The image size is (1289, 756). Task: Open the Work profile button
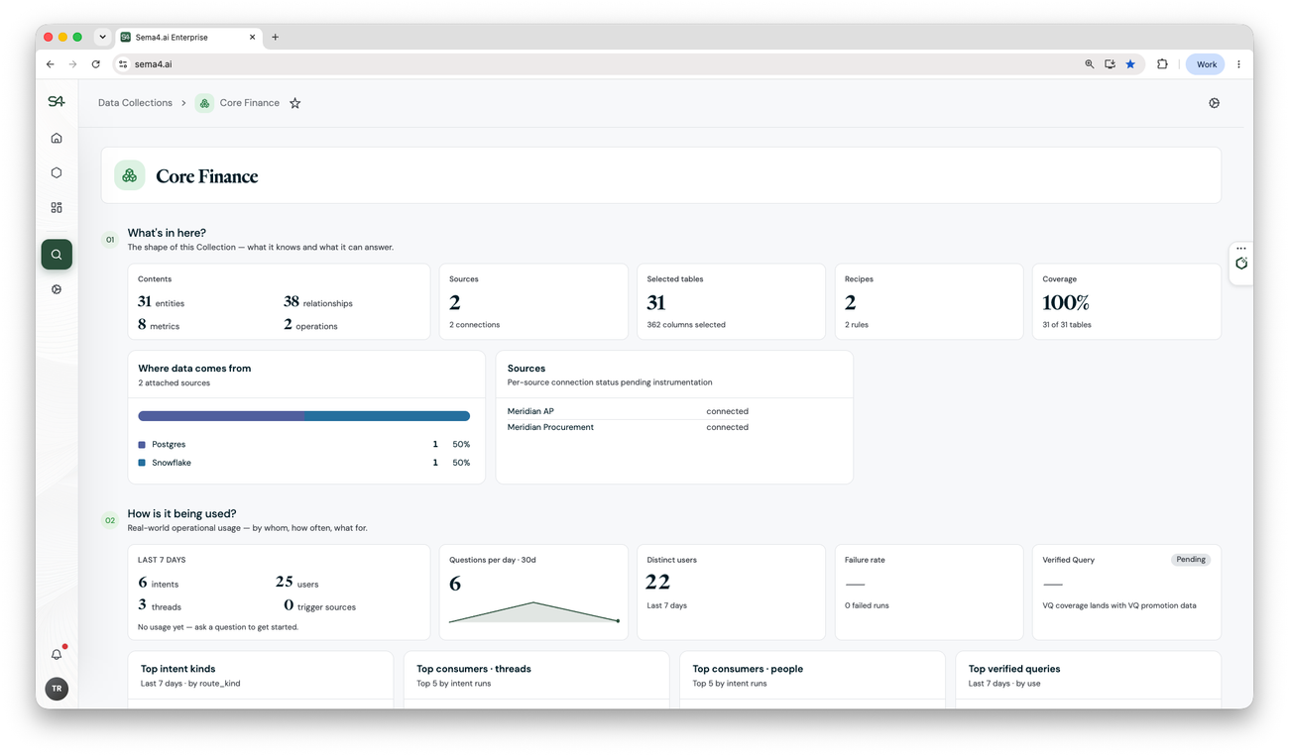[1206, 64]
